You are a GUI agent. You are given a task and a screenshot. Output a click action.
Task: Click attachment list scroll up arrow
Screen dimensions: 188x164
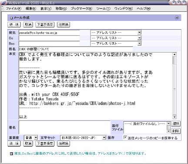point(168,123)
